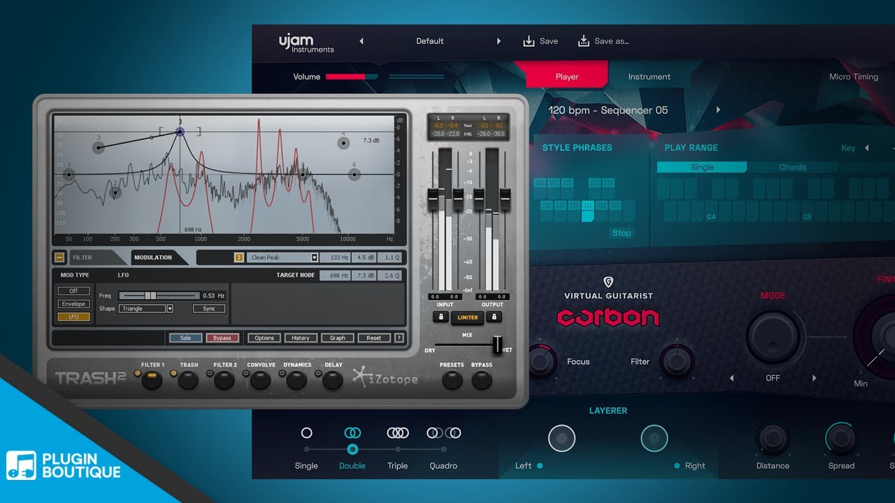Set Mod Type to LFO
895x503 pixels.
pos(73,316)
